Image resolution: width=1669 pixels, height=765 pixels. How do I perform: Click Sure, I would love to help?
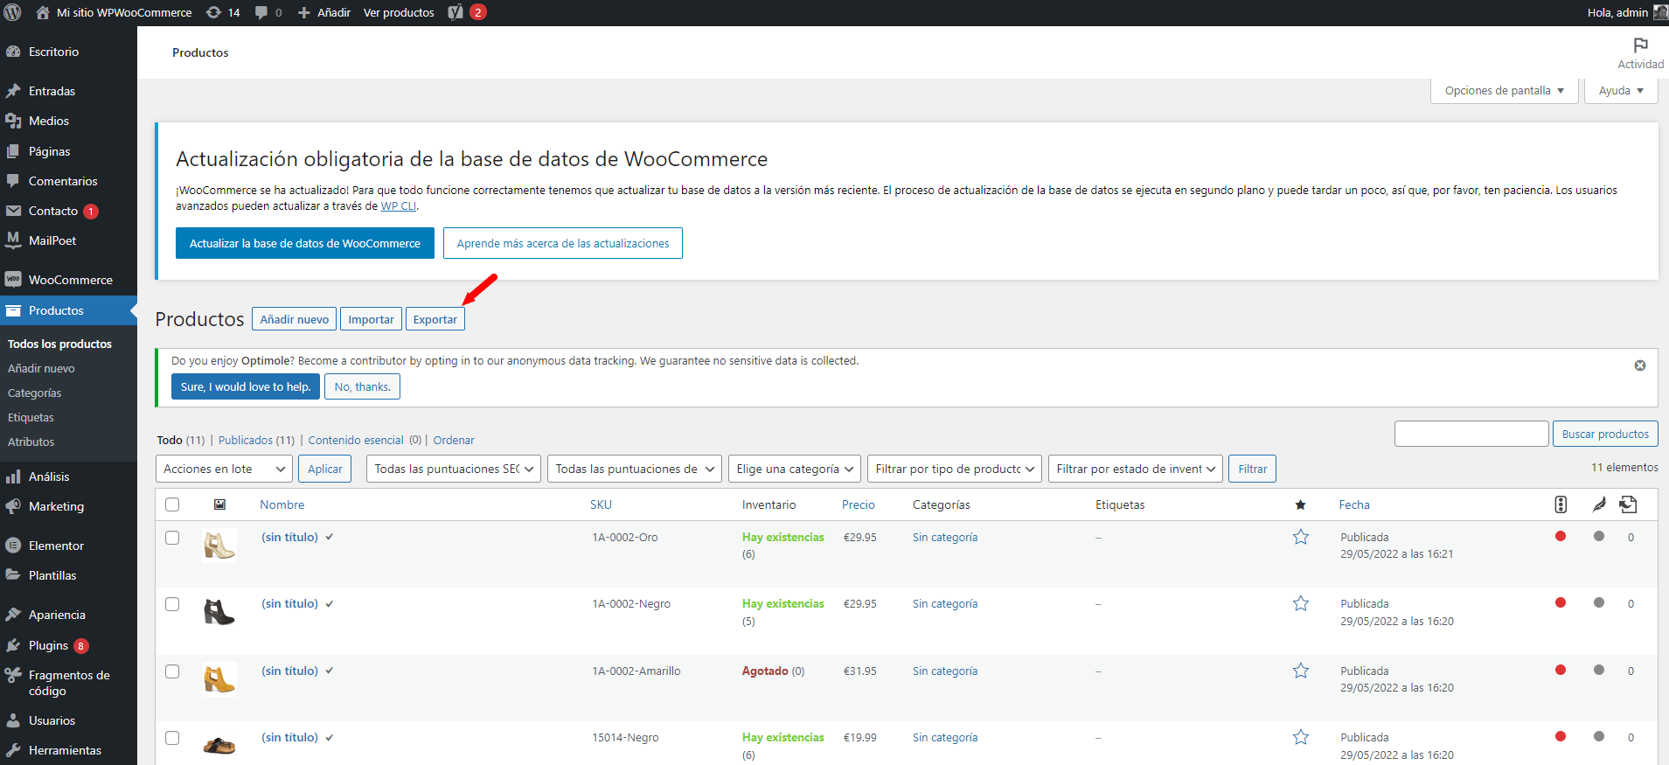pyautogui.click(x=246, y=386)
